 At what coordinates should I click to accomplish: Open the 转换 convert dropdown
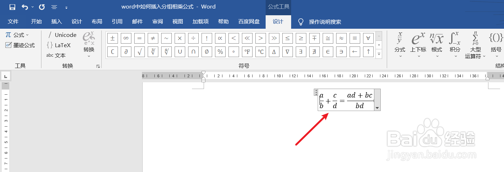coord(89,45)
